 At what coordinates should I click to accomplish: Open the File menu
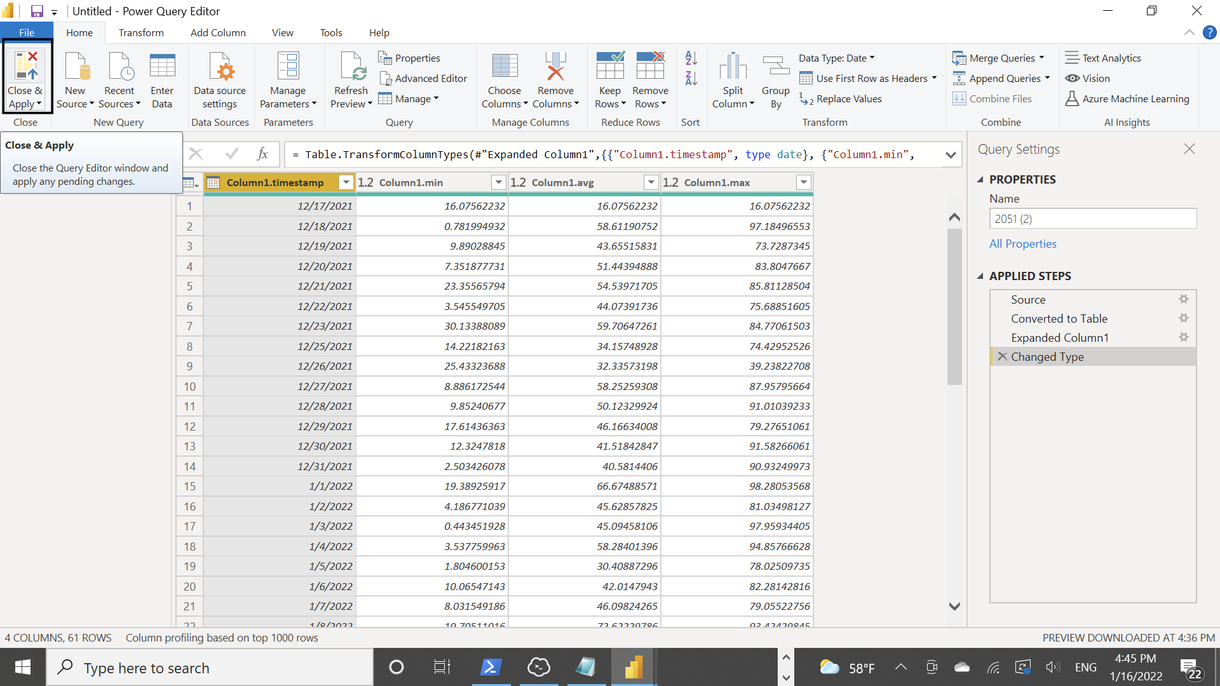click(x=27, y=32)
